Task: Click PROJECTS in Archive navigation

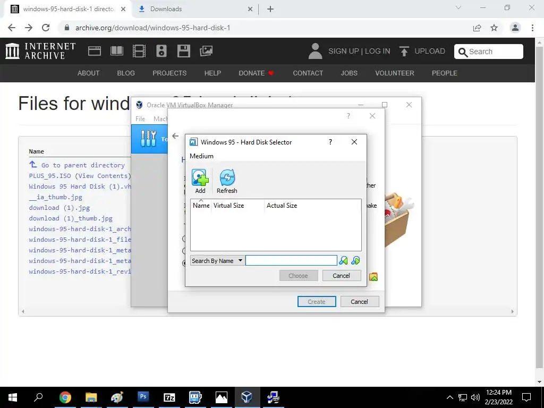Action: click(x=169, y=73)
